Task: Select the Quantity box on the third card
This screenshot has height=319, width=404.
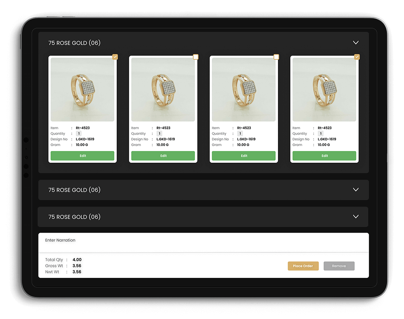Action: (240, 134)
